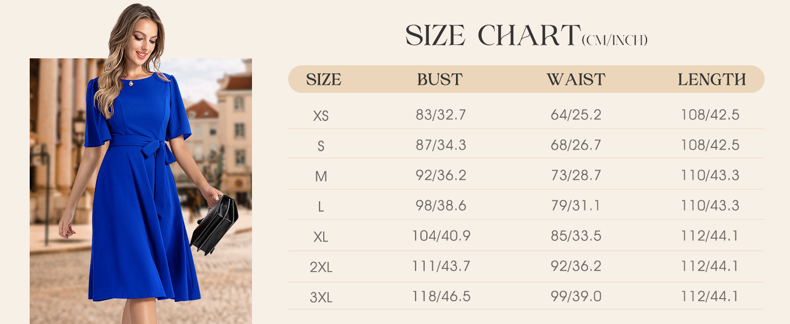Select the XS size row label
The height and width of the screenshot is (324, 790).
click(x=321, y=116)
